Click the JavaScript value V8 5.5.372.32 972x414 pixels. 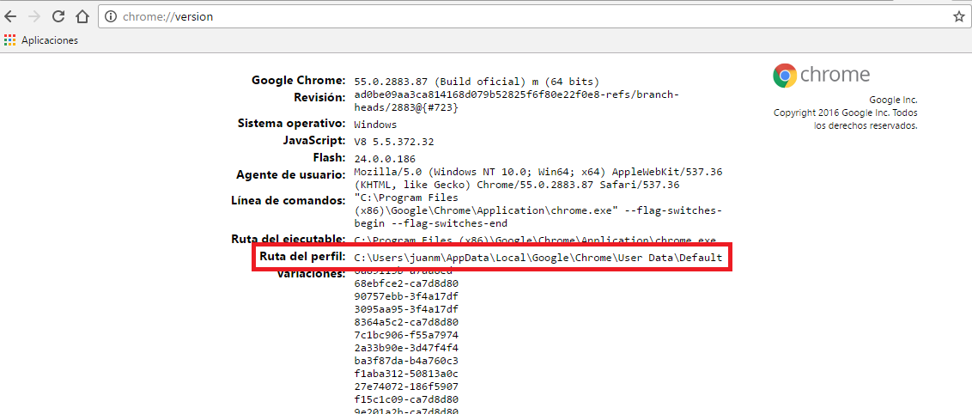(393, 142)
